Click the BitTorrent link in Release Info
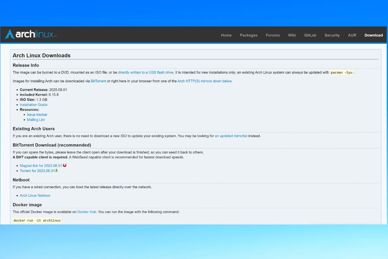 pos(99,81)
